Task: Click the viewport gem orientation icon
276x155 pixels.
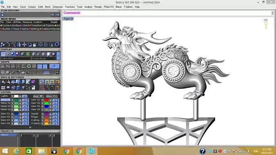Action: click(266, 24)
